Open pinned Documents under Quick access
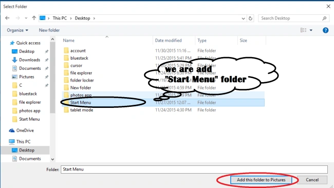334x188 pixels. coord(30,68)
